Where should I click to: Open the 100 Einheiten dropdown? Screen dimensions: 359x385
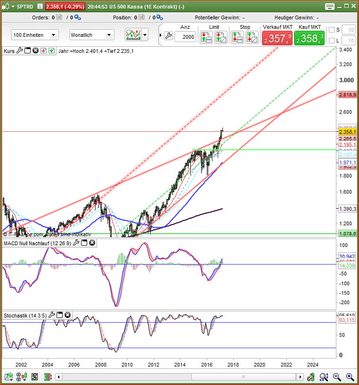[x=35, y=35]
